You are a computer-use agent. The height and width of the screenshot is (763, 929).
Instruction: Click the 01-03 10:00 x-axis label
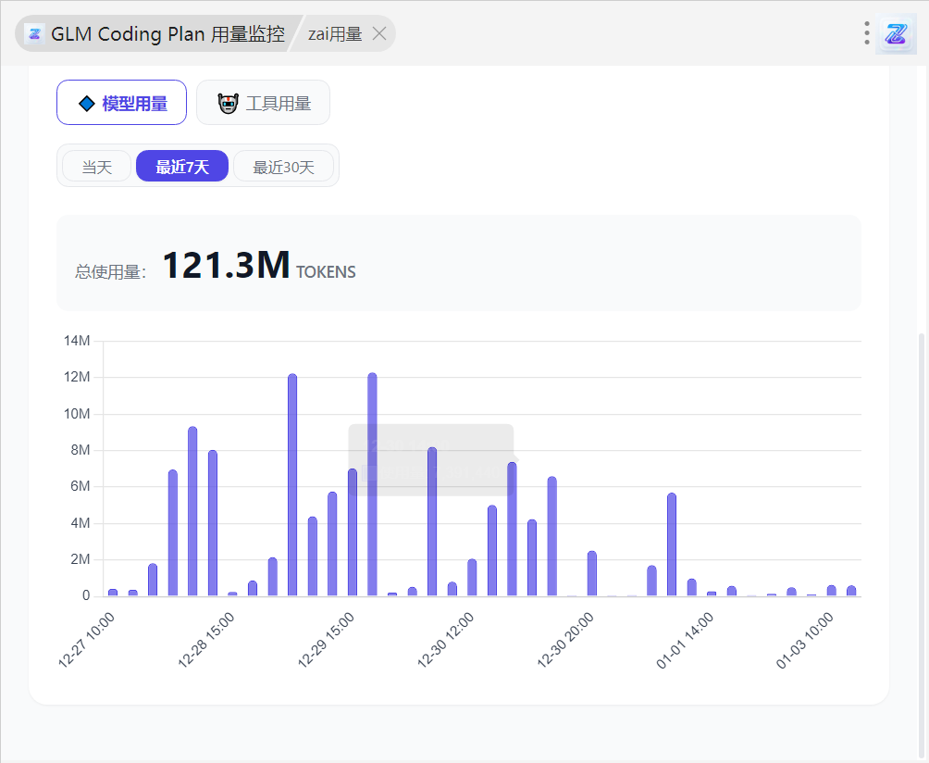click(805, 640)
